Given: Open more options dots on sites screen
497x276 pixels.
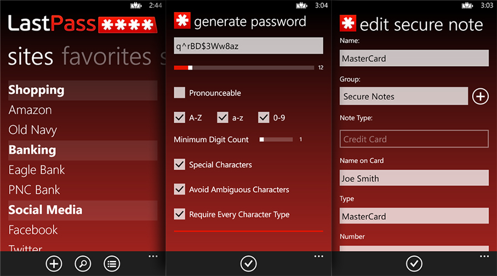Looking at the screenshot, I should coord(153,256).
